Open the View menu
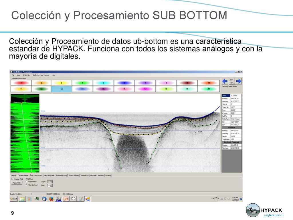Viewport: 293px width, 220px height. 19,75
